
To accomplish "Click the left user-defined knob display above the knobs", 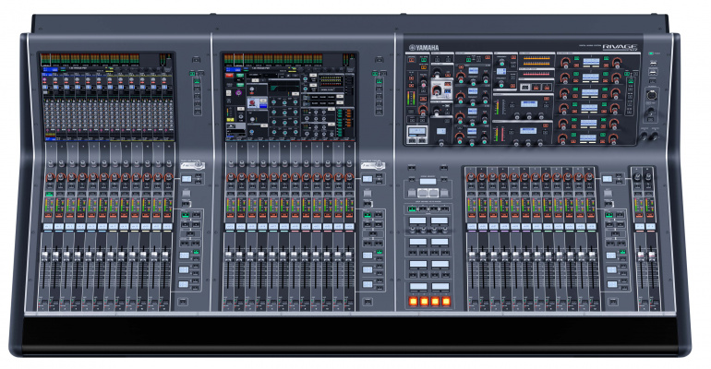I will click(x=417, y=220).
